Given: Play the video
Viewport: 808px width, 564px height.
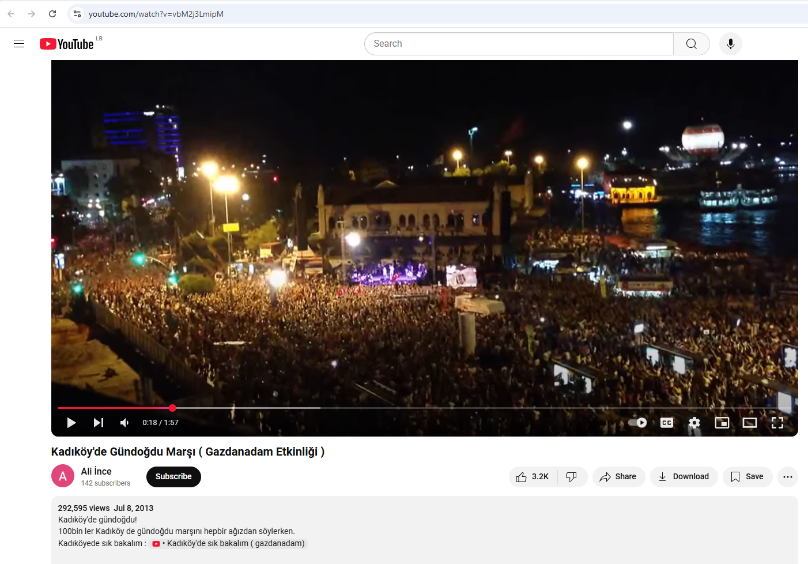Looking at the screenshot, I should click(x=71, y=423).
